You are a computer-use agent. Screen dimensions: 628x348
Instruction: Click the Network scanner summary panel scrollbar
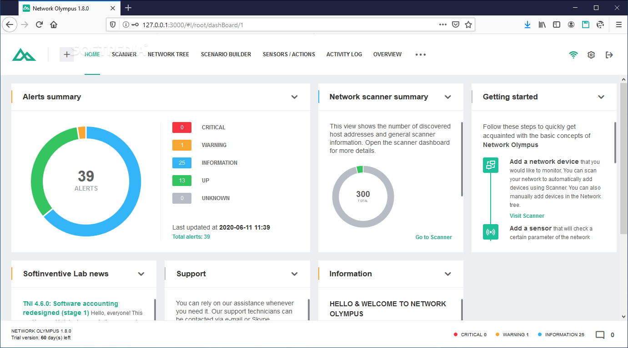[x=462, y=159]
